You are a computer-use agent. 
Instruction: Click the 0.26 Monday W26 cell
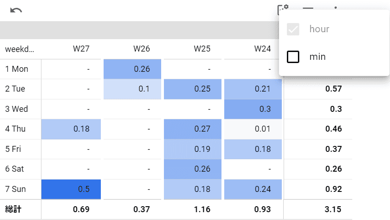(133, 69)
